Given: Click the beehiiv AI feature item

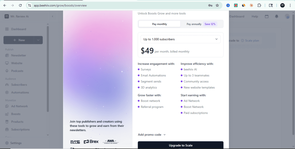Looking at the screenshot, I should (x=190, y=69).
